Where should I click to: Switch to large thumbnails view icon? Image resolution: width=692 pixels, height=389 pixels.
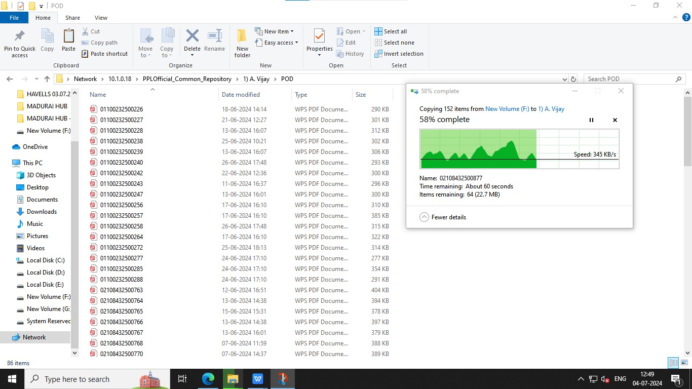pos(684,363)
